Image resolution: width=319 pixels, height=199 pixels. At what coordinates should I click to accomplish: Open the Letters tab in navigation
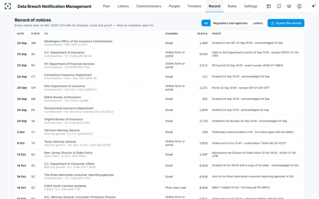point(123,6)
